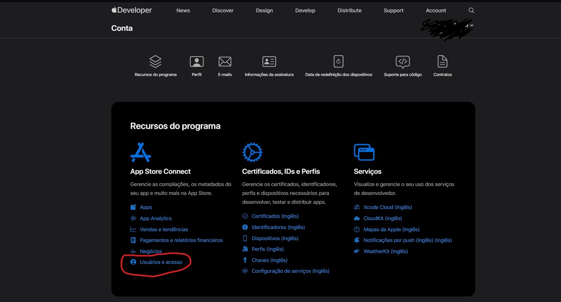The height and width of the screenshot is (302, 561).
Task: Open the News menu
Action: tap(183, 10)
